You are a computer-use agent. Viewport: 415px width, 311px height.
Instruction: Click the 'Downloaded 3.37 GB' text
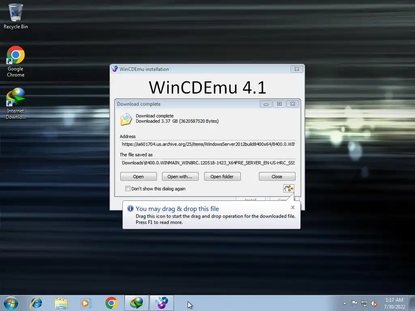point(177,121)
